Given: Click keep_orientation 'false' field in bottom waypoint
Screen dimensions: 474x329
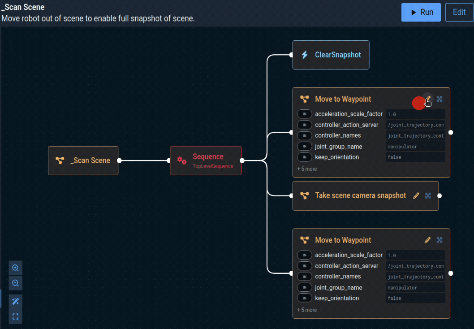Looking at the screenshot, I should click(x=416, y=298).
